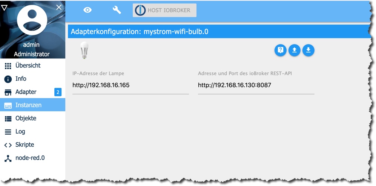Open the Info menu item
The width and height of the screenshot is (376, 186).
pyautogui.click(x=32, y=79)
